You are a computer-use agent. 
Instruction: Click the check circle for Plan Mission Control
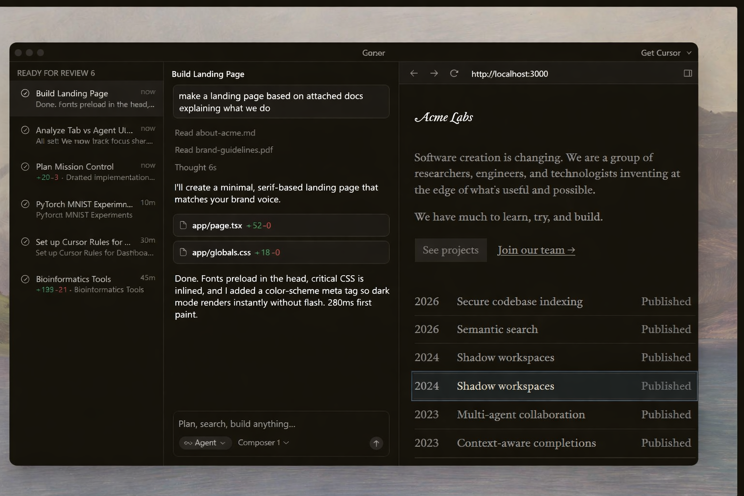pos(25,167)
